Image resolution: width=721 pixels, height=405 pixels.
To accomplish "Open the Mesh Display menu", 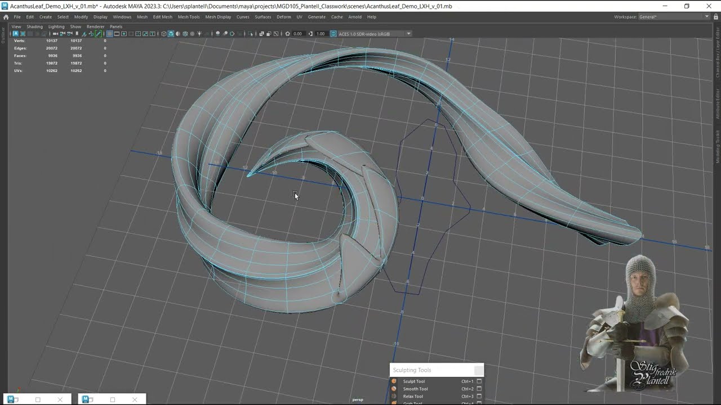I will pos(218,17).
